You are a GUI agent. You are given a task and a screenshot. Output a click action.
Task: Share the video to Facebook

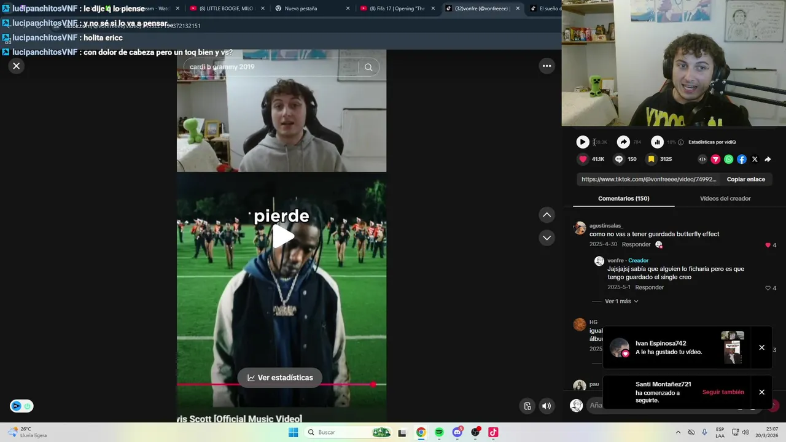(742, 159)
